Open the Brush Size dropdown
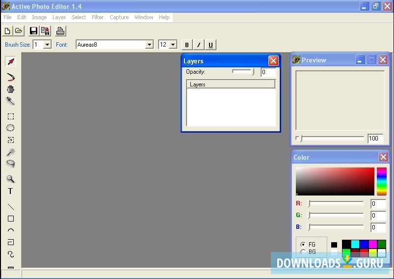This screenshot has width=394, height=279. (x=47, y=45)
